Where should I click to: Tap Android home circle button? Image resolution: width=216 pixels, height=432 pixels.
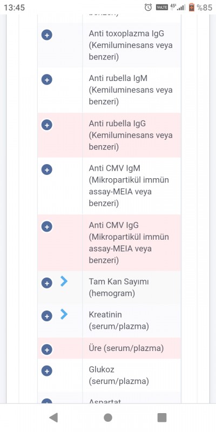coord(108,417)
